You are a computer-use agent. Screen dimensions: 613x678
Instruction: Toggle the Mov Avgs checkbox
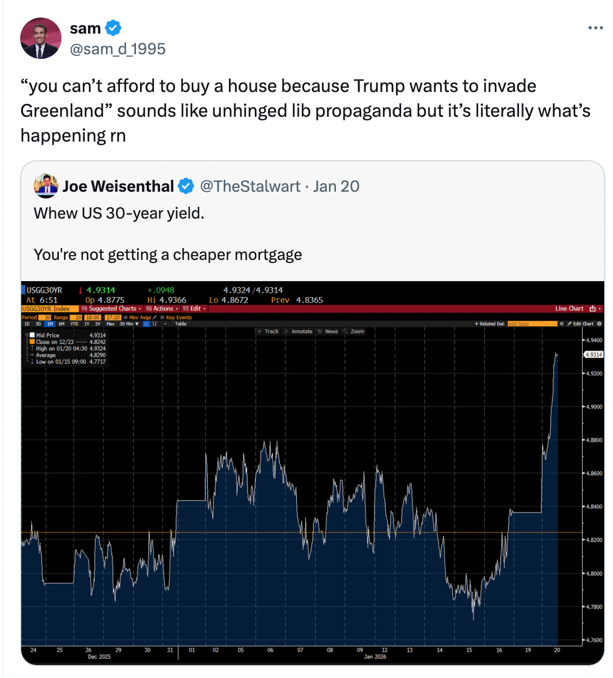126,317
